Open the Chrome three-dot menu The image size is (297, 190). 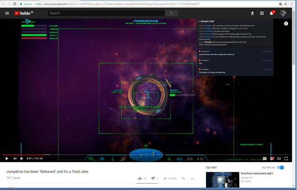point(292,4)
